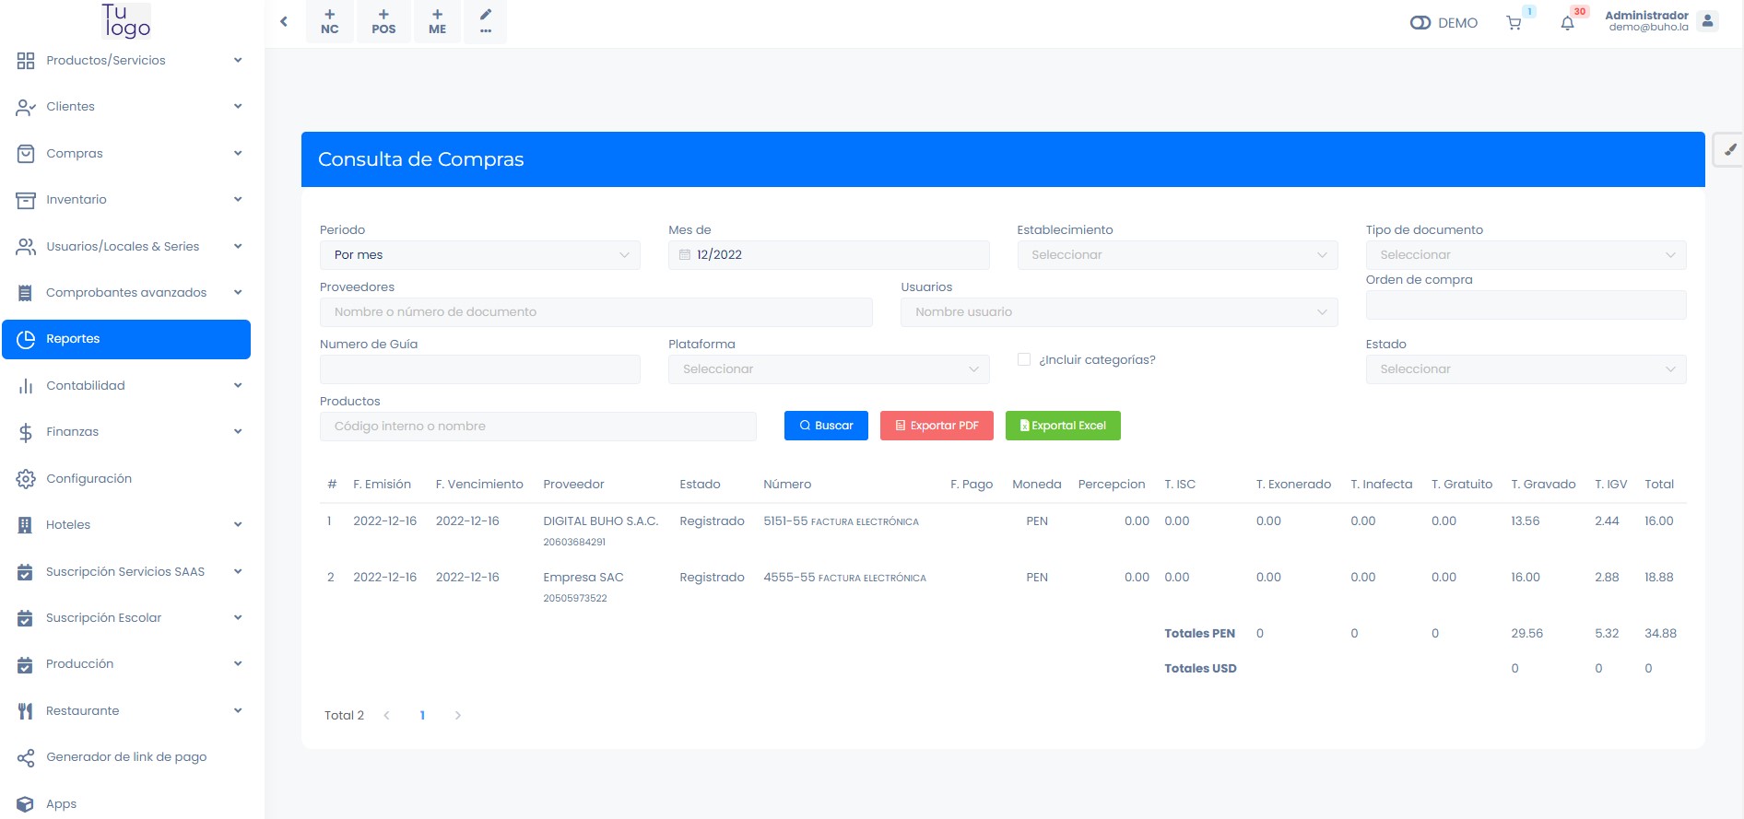Export results with Exportar PDF
The image size is (1744, 819).
[x=937, y=426]
